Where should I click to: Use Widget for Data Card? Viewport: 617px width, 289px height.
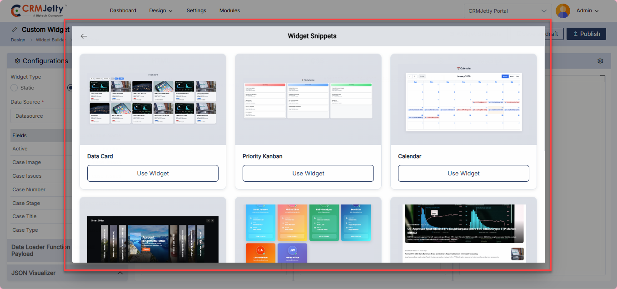153,173
